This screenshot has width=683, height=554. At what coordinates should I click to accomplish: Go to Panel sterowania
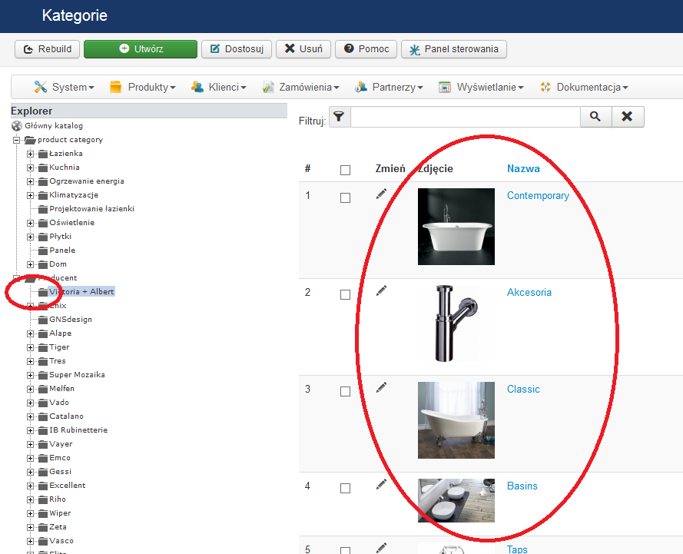coord(454,48)
